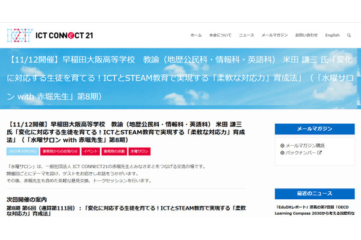The height and width of the screenshot is (240, 361).
Task: Open the メールマガジン購読 link
Action: click(x=305, y=146)
